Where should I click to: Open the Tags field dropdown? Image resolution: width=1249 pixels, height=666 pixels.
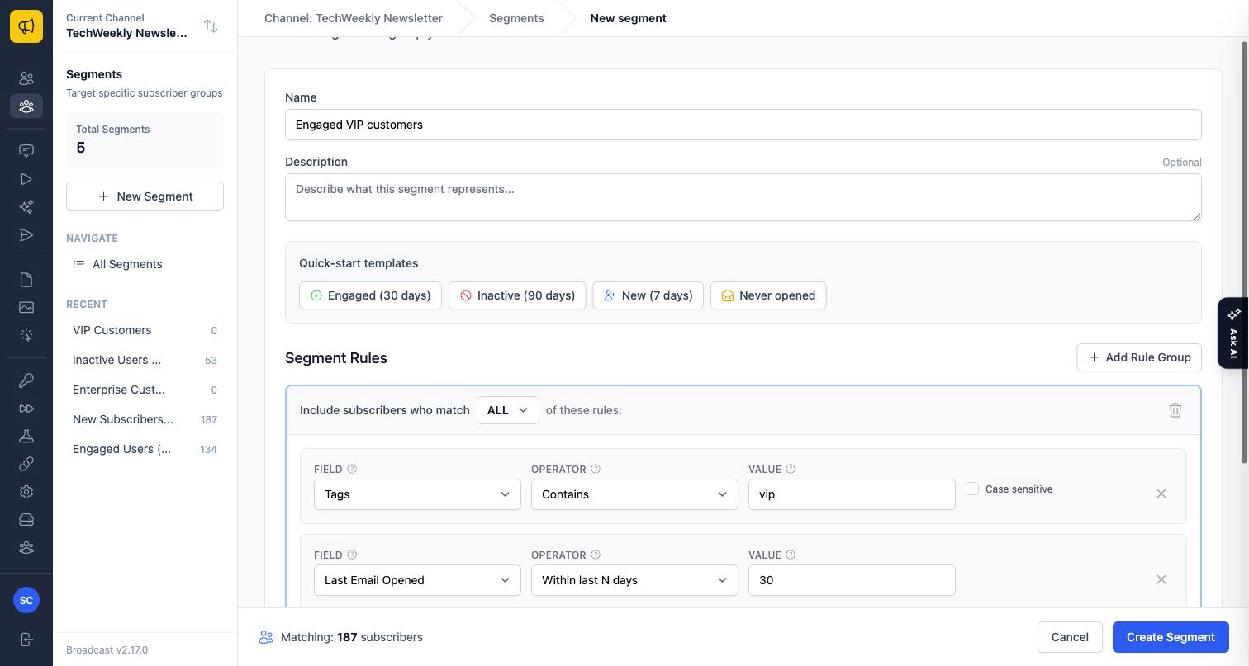[417, 494]
